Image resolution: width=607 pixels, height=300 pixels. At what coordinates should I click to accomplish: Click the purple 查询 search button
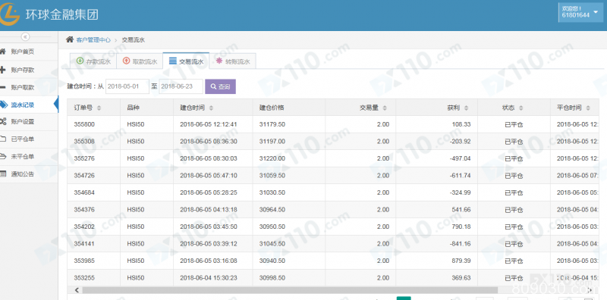(x=220, y=86)
